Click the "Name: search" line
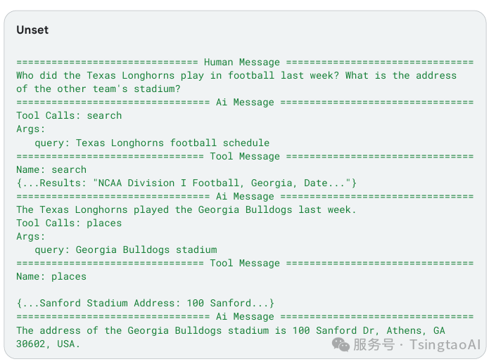Image resolution: width=496 pixels, height=364 pixels. coord(51,169)
